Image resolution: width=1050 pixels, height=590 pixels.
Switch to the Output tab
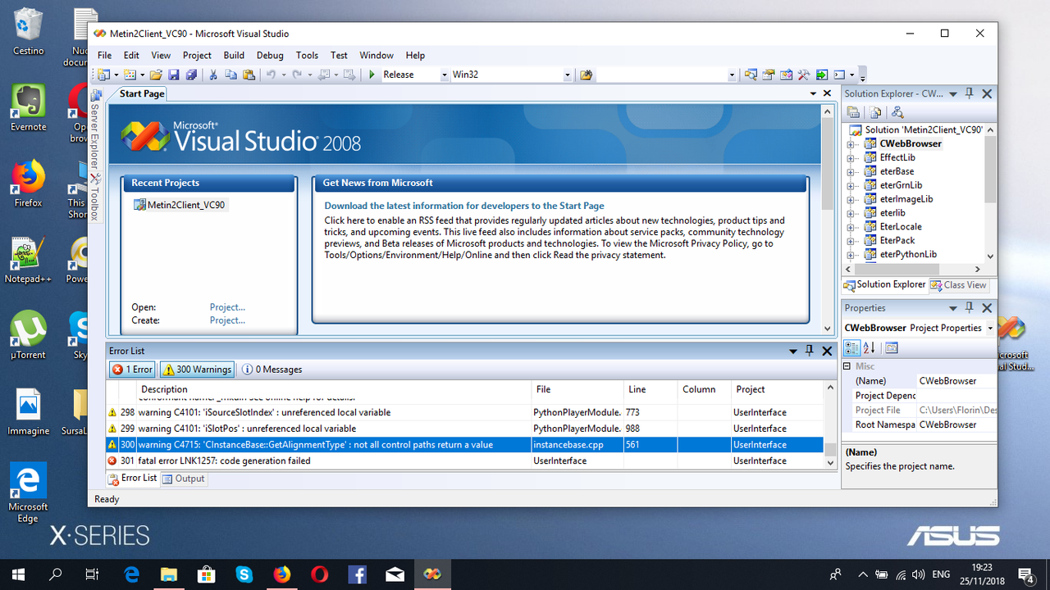[184, 479]
